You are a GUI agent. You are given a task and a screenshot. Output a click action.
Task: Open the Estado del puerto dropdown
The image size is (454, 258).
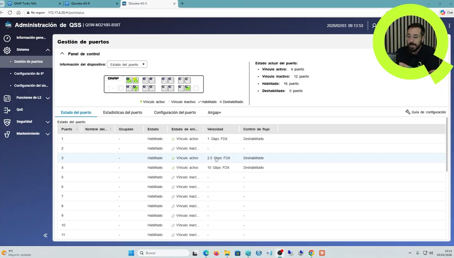[x=127, y=64]
